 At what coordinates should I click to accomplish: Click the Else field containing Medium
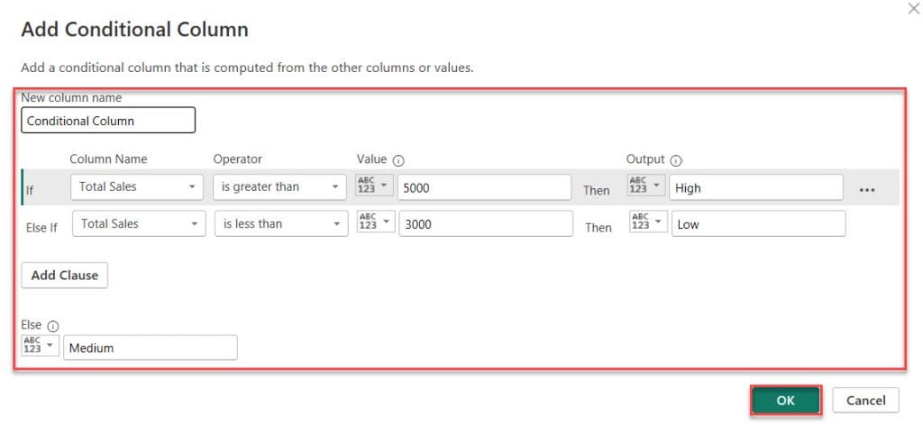(151, 348)
